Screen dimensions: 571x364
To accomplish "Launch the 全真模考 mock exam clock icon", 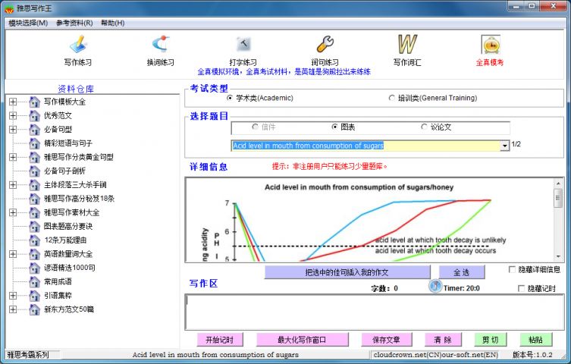I will (x=490, y=44).
